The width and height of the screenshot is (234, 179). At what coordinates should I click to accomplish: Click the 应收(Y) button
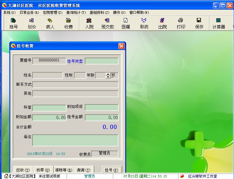(x=23, y=169)
